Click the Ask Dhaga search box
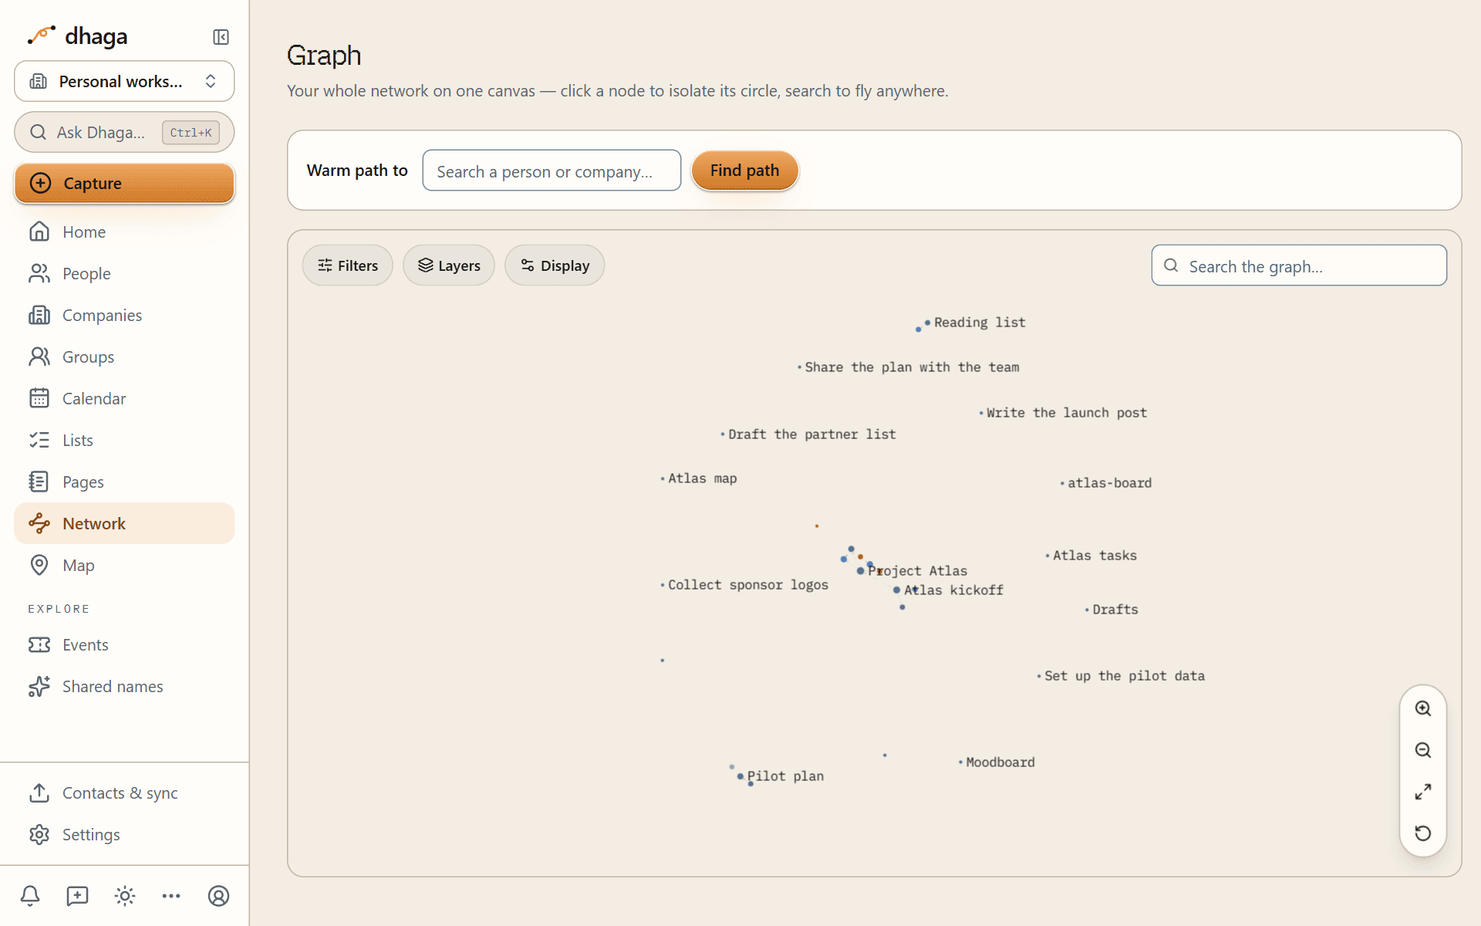The image size is (1481, 926). (x=124, y=132)
